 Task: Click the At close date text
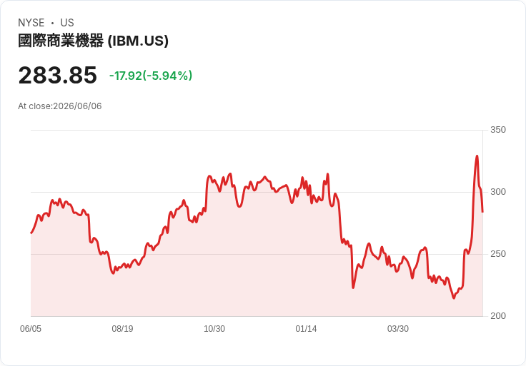pos(60,106)
